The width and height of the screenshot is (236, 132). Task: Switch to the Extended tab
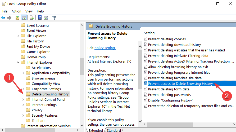[96, 130]
